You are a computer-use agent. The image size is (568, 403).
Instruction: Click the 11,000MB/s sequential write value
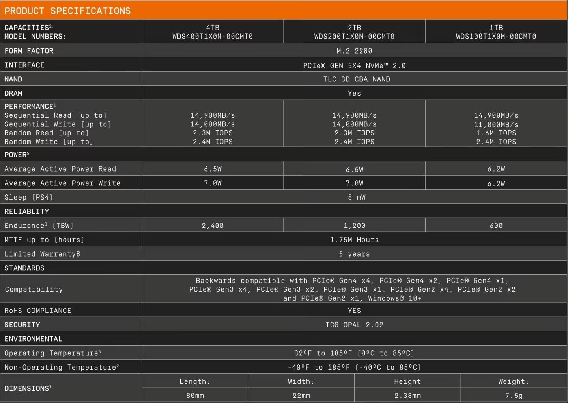pos(496,124)
